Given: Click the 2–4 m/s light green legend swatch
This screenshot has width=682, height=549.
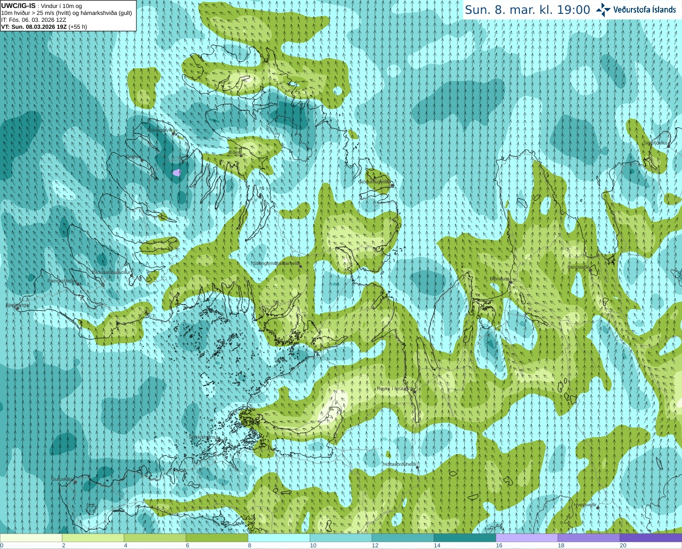Looking at the screenshot, I should point(93,538).
